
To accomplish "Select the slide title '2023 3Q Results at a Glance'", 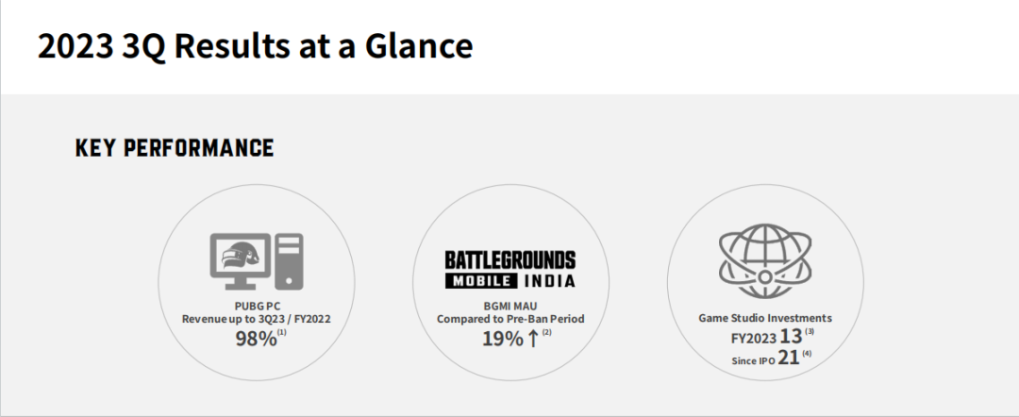I will [x=255, y=45].
